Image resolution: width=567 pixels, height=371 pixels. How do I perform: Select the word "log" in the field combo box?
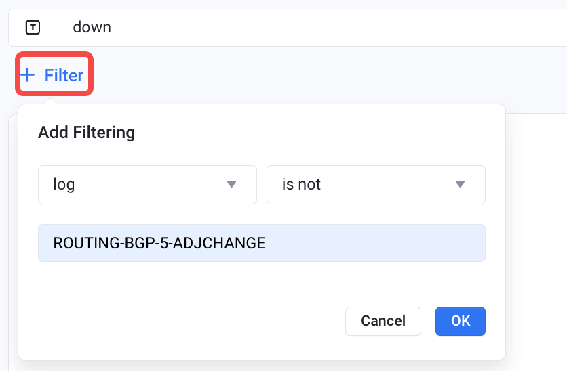pos(64,185)
